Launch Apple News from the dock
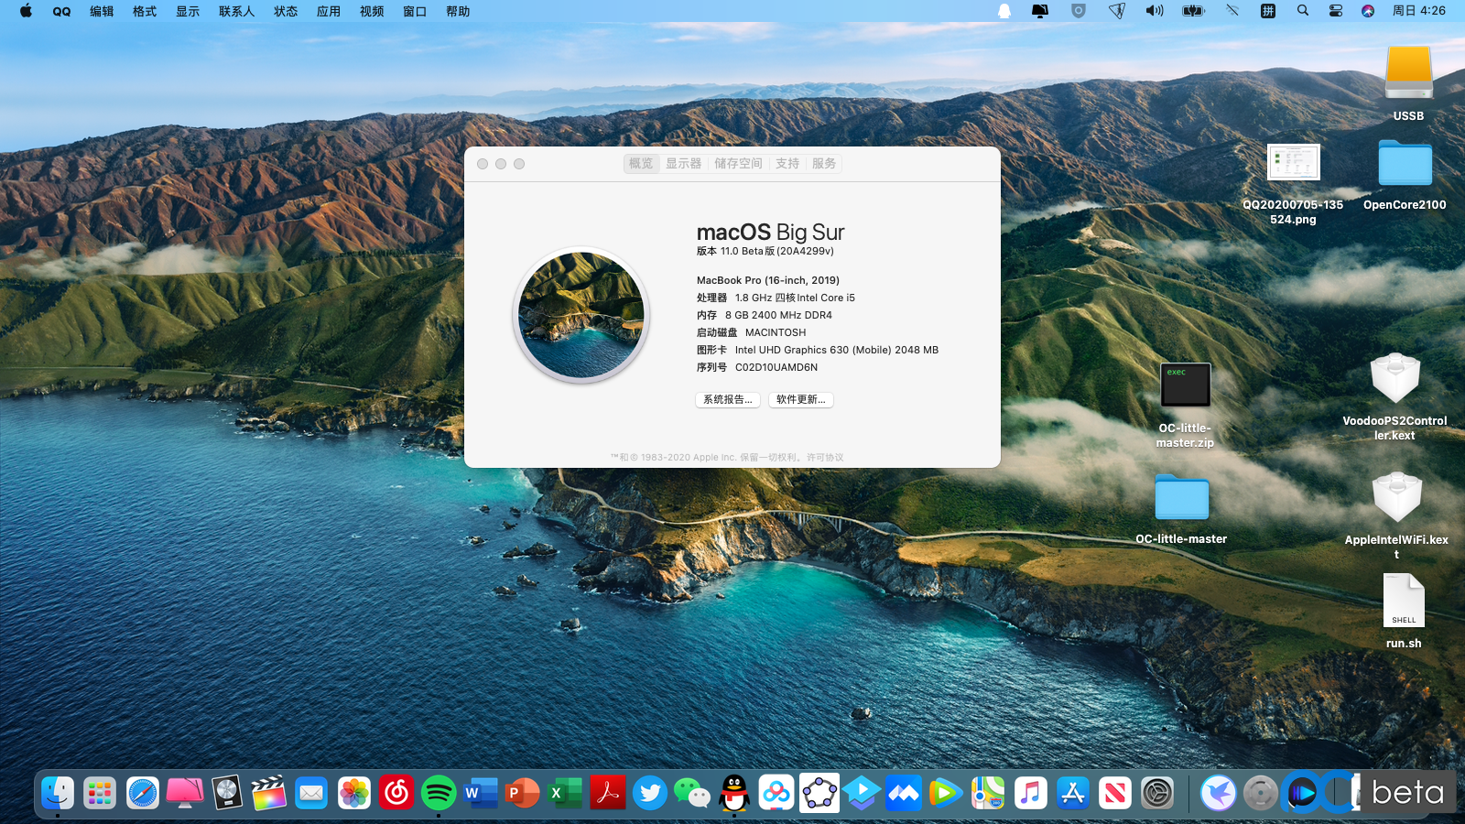Viewport: 1465px width, 824px height. point(1115,793)
